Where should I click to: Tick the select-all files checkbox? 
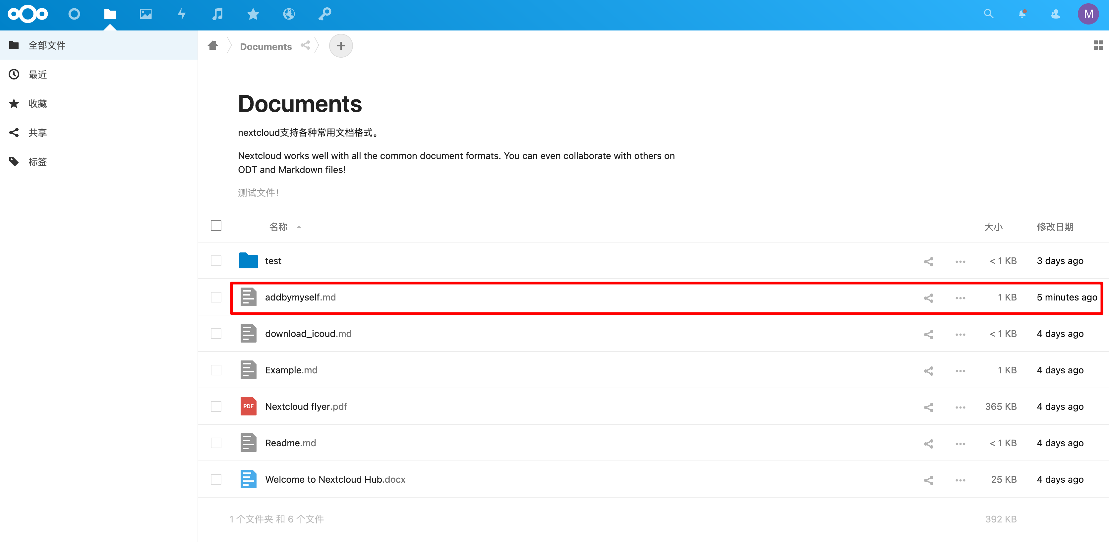[x=216, y=226]
